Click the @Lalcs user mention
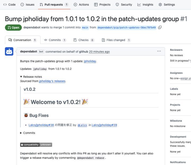The height and width of the screenshot is (165, 191). 82,125
